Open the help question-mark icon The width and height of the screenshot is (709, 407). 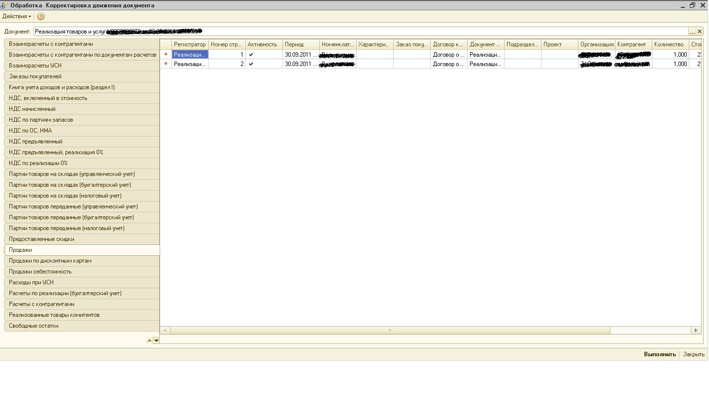tap(41, 16)
